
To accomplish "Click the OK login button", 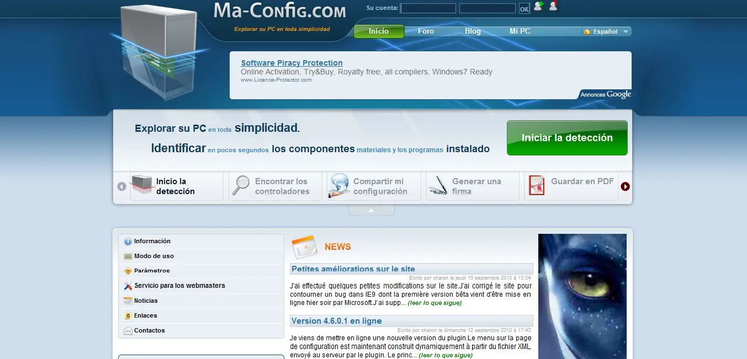I will (524, 9).
